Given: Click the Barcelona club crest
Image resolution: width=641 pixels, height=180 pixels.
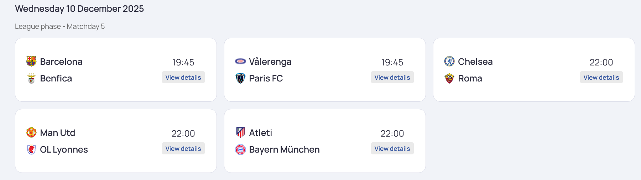Looking at the screenshot, I should click(x=31, y=61).
